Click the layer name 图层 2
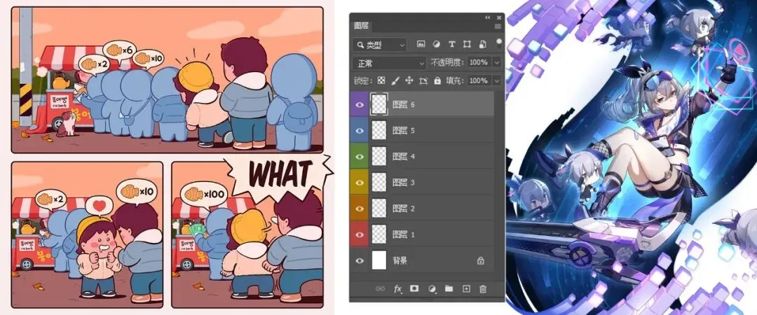The width and height of the screenshot is (757, 315). 404,209
